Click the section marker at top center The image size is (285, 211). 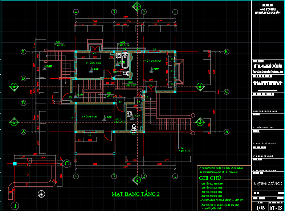[137, 6]
